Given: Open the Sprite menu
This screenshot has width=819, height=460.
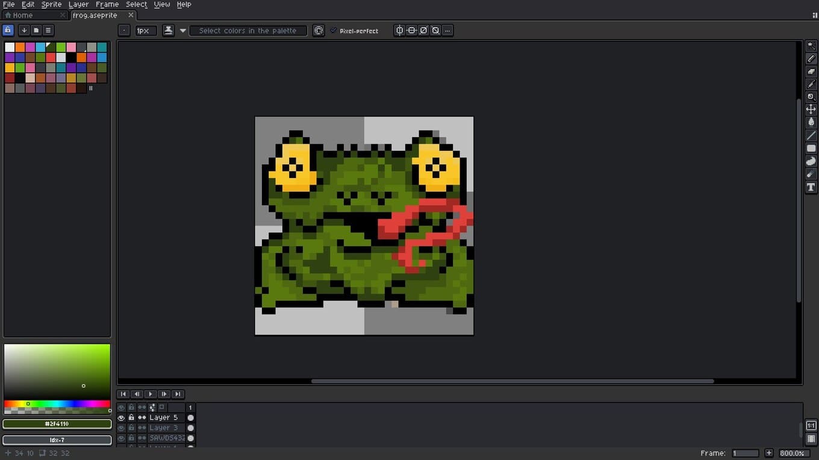Looking at the screenshot, I should point(51,4).
